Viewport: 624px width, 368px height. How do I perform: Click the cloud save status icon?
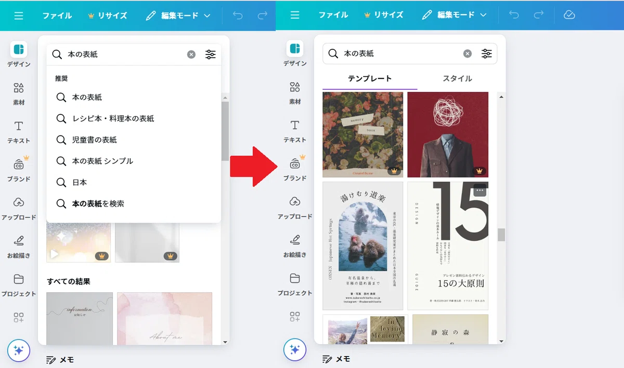[x=569, y=15]
